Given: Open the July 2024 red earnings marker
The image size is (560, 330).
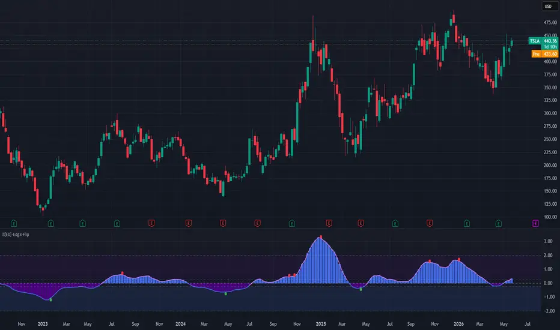Looking at the screenshot, I should click(258, 224).
